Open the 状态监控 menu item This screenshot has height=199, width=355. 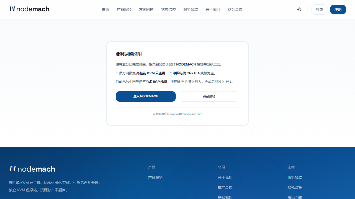(x=168, y=9)
